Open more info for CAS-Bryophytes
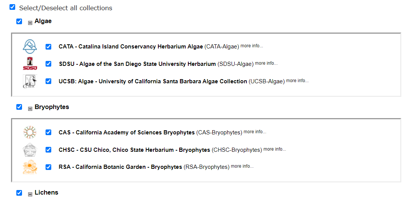This screenshot has height=201, width=407. 255,132
